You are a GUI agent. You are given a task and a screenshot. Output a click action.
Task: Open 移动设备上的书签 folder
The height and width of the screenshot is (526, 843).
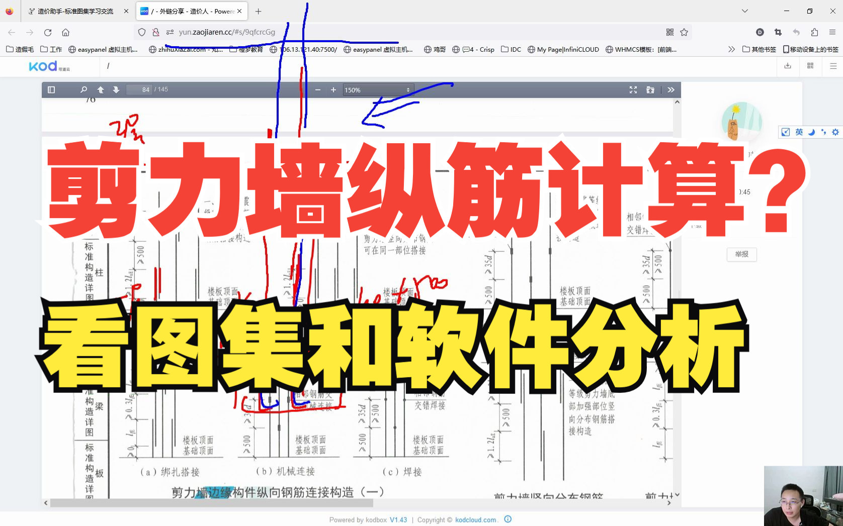pos(811,49)
